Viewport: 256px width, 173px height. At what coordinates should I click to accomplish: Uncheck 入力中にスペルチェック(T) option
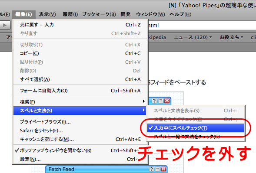tap(196, 128)
